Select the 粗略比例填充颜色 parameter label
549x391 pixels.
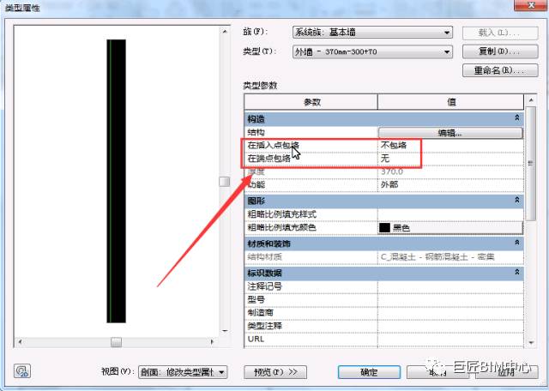282,227
